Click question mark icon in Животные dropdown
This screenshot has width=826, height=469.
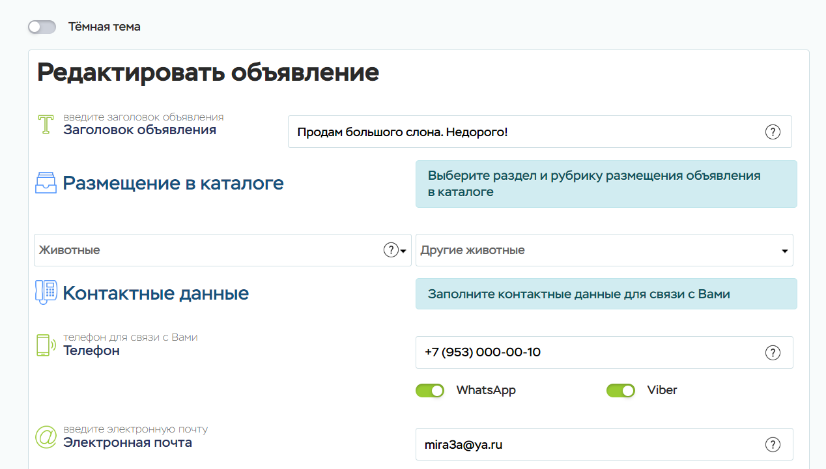click(x=390, y=250)
